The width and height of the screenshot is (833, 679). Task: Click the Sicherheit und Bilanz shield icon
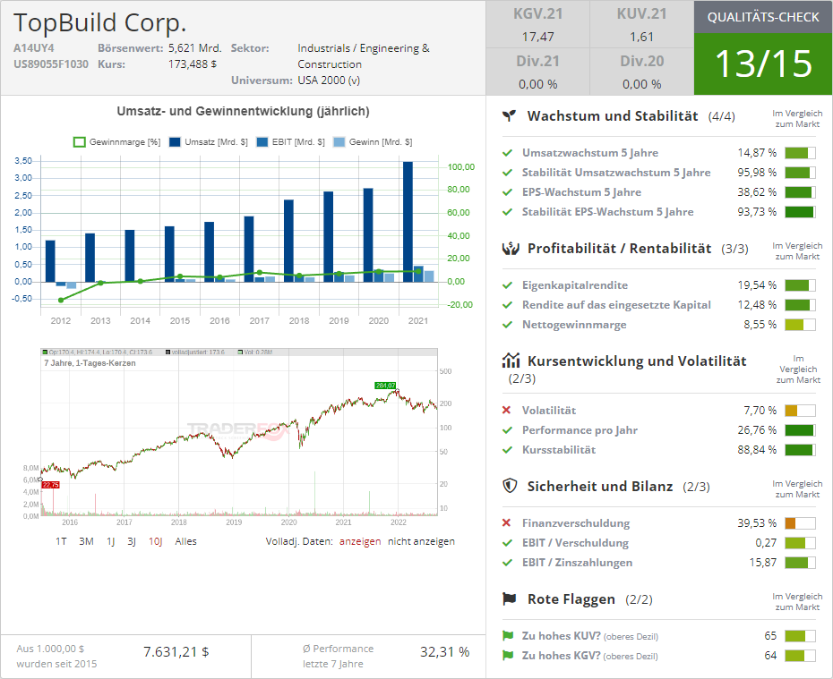[x=510, y=486]
